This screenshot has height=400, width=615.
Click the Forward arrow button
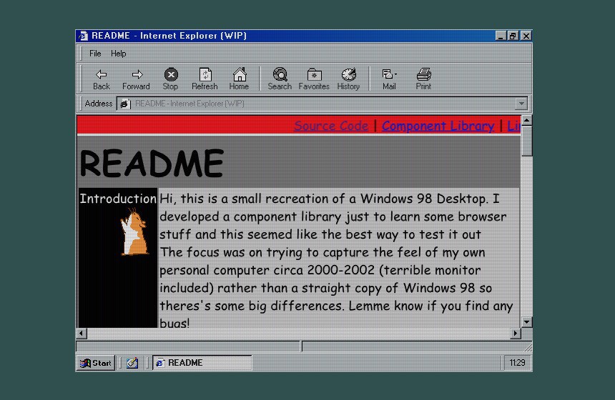(x=136, y=79)
